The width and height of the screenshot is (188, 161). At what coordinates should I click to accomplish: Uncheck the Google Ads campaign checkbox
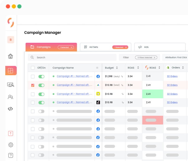(33, 85)
